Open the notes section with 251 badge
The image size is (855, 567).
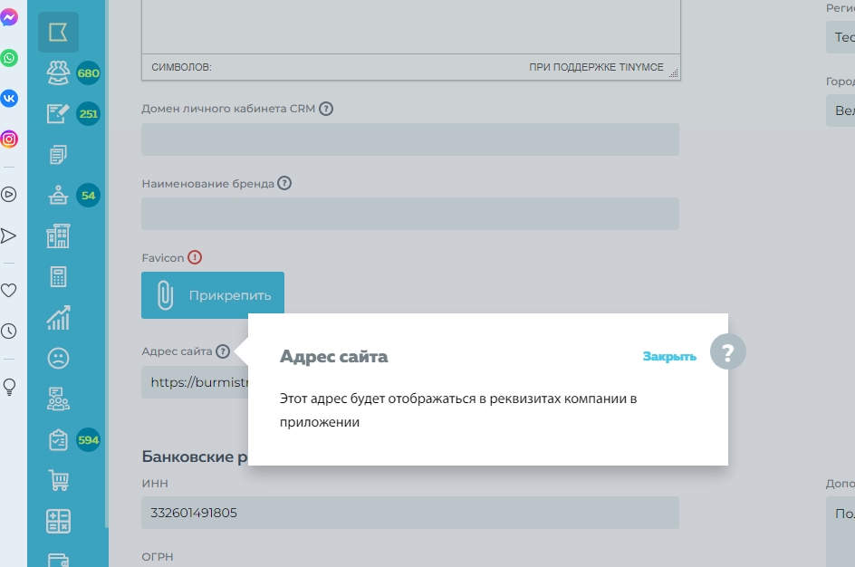pyautogui.click(x=59, y=114)
